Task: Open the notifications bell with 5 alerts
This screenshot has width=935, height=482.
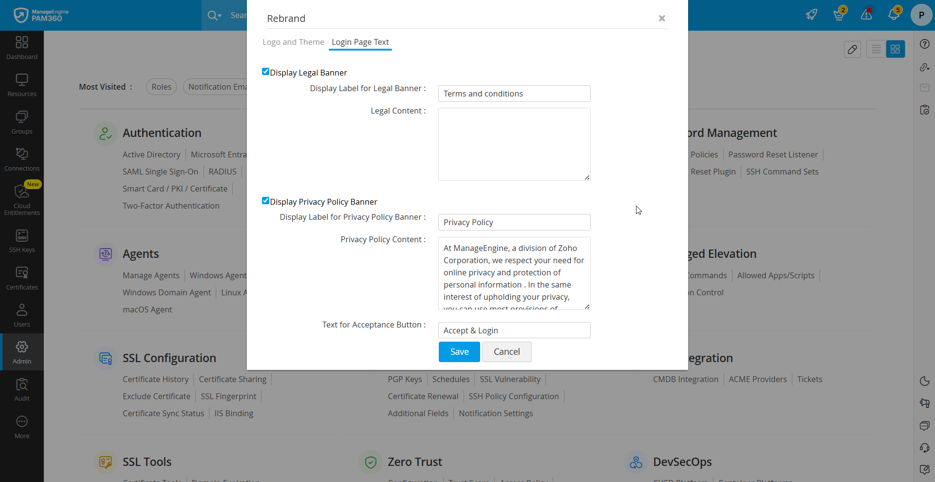Action: click(895, 15)
